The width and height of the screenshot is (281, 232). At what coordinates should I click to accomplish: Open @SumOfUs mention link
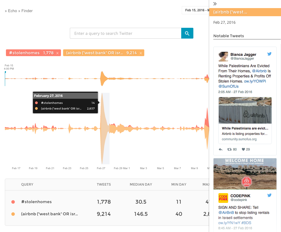(228, 86)
